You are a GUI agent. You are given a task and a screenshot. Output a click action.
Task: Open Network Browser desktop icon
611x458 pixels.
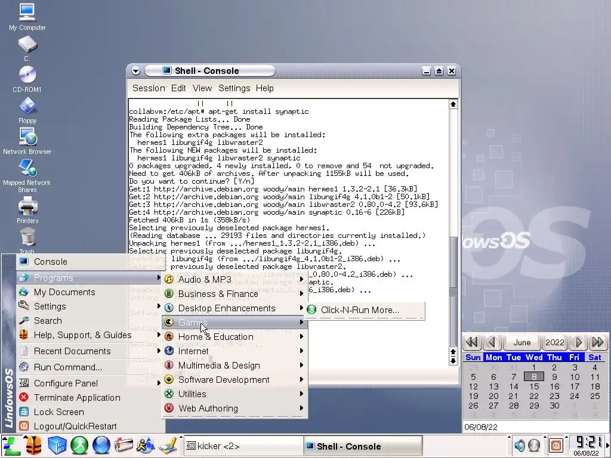click(x=27, y=141)
